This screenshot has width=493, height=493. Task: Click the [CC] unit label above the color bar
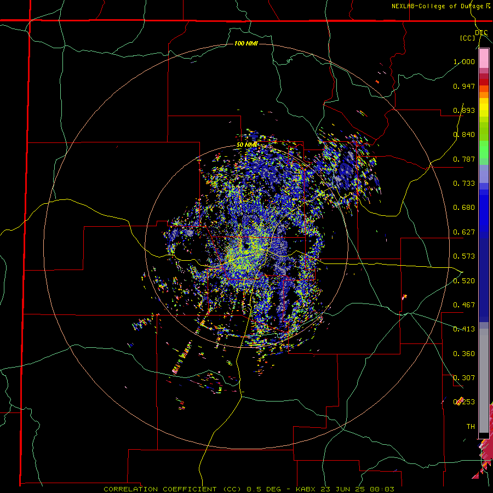[468, 38]
